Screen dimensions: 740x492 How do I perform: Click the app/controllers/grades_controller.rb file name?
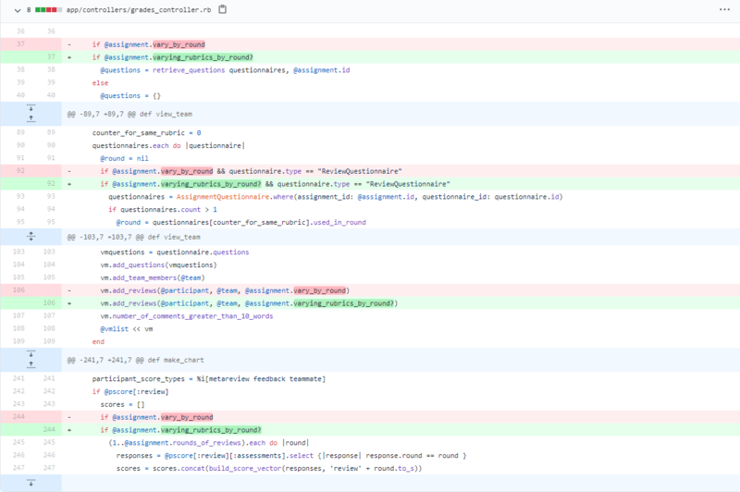click(139, 10)
